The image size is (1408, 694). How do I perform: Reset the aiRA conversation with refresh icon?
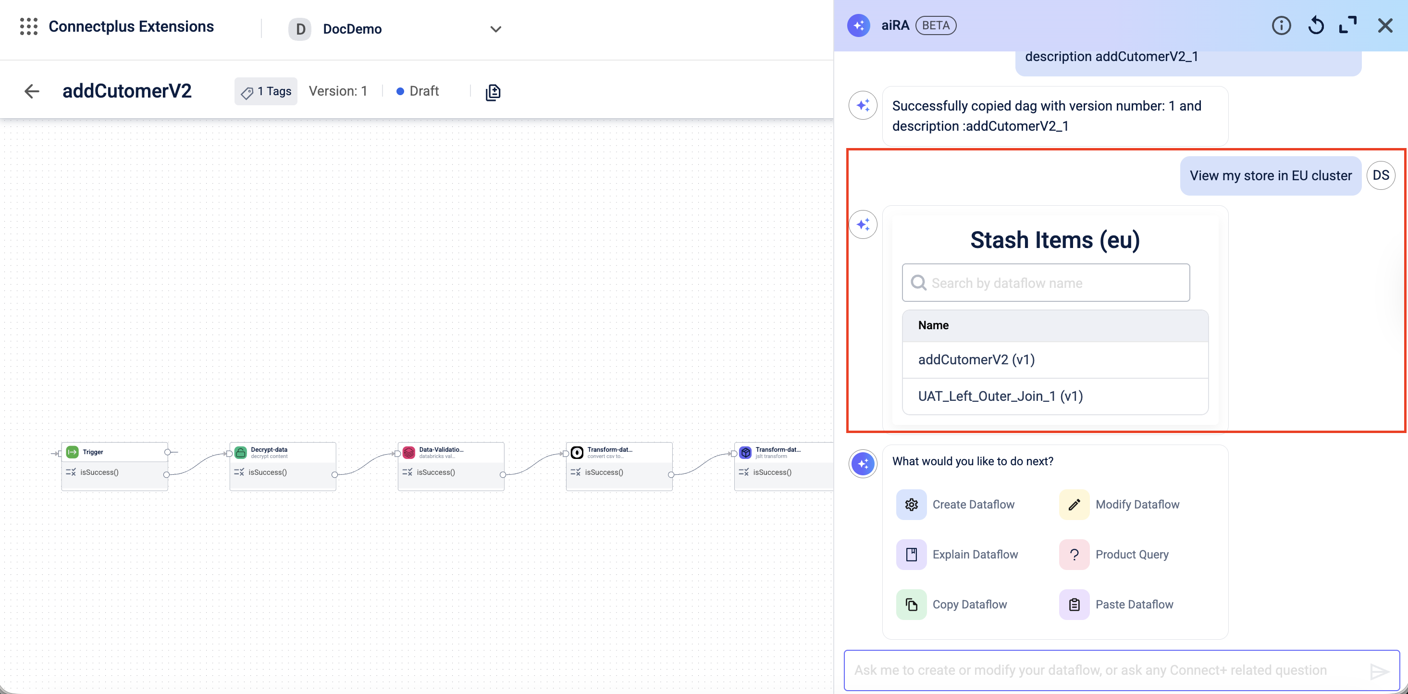pos(1316,25)
